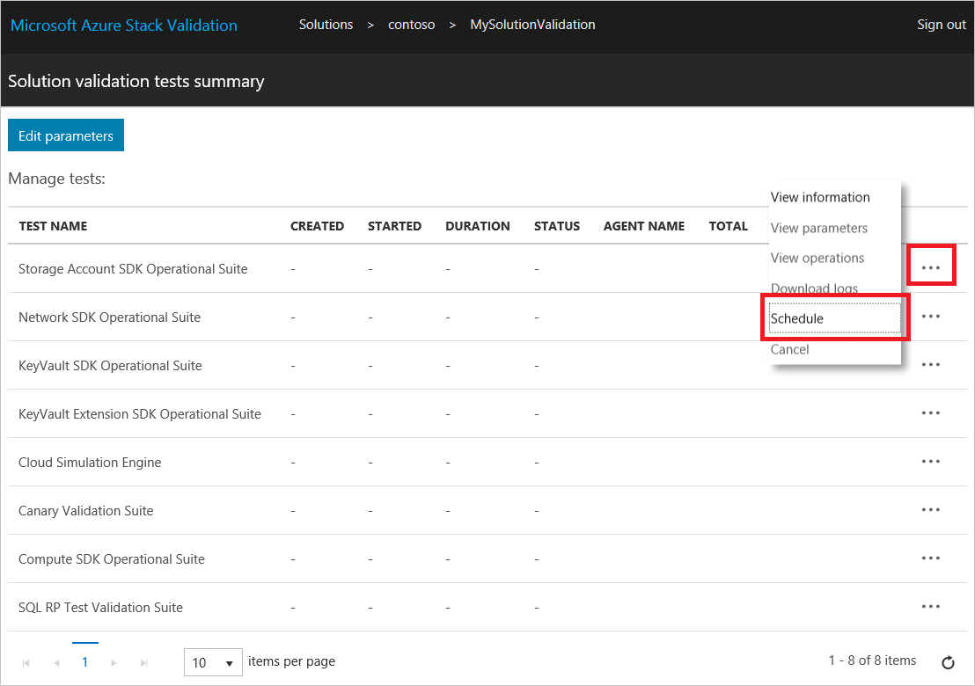Open ellipsis menu for Network SDK Operational Suite
The width and height of the screenshot is (975, 686).
point(930,317)
